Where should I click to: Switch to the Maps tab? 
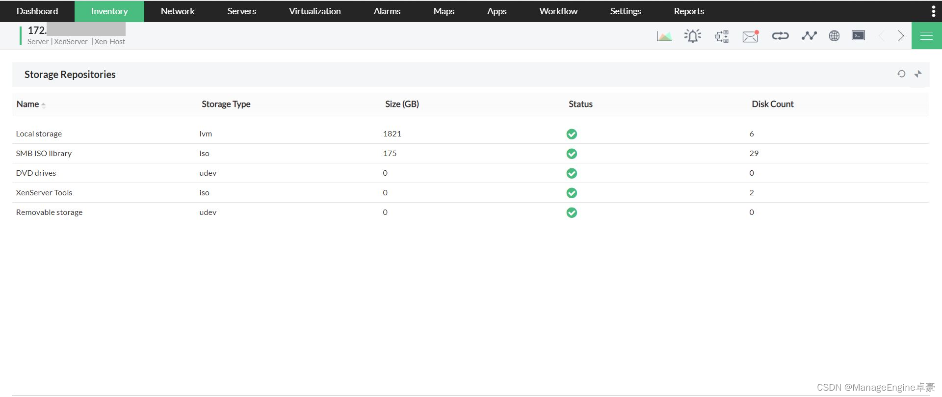pos(444,11)
